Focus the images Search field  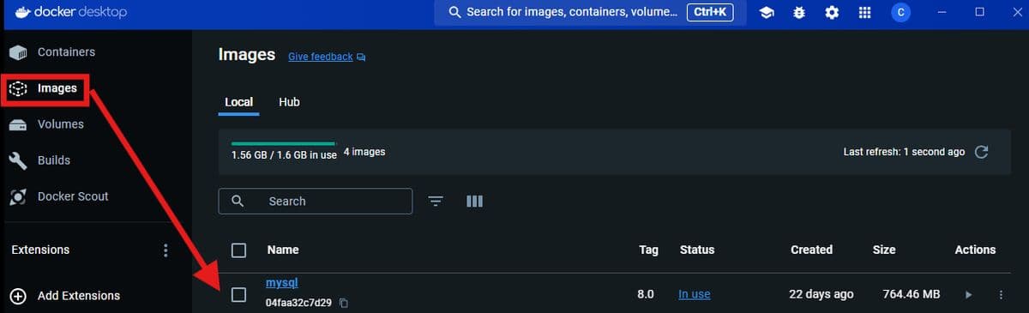click(316, 201)
